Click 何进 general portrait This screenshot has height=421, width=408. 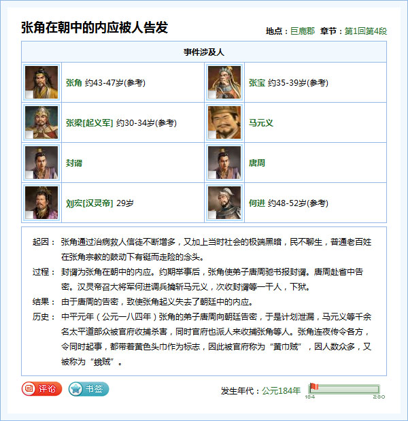tap(224, 203)
